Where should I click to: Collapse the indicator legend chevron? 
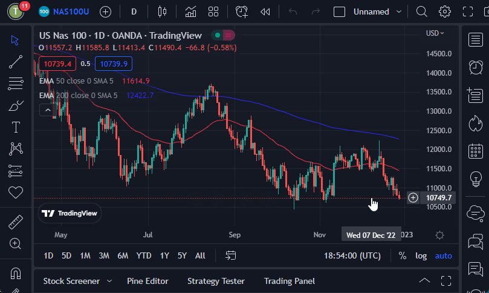(46, 110)
